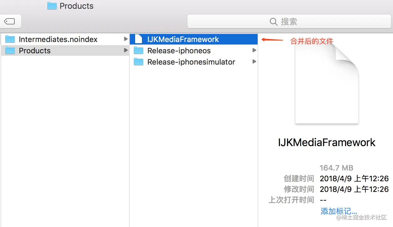Click the IJKMediaFramework document icon in list
Viewport: 393px width, 227px height.
point(138,39)
